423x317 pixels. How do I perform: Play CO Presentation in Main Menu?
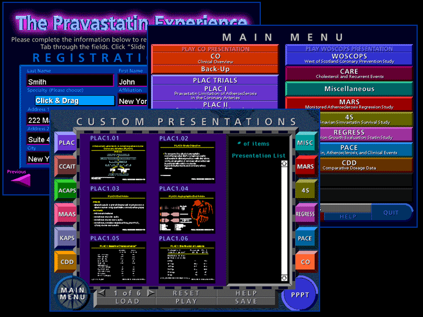215,49
